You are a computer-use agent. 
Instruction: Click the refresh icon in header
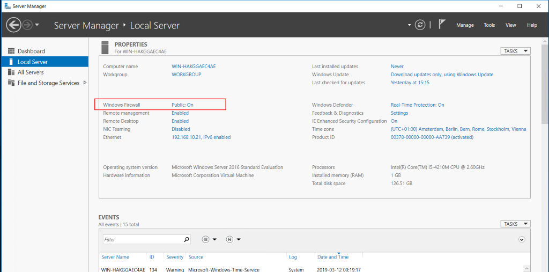(419, 25)
